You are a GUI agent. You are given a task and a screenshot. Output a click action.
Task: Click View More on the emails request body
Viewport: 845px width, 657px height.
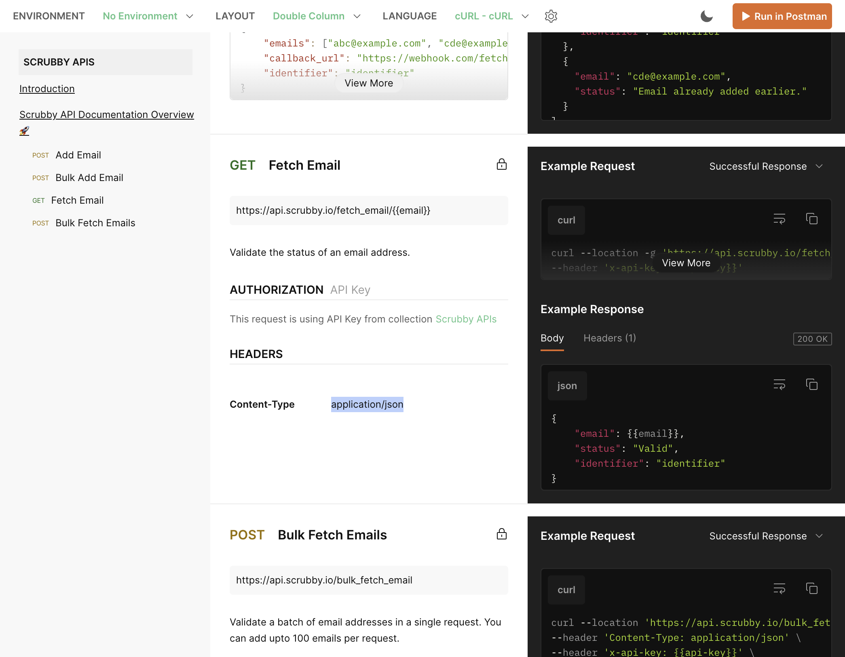click(369, 83)
